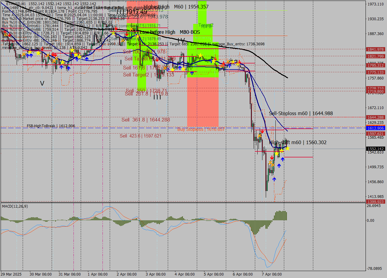The width and height of the screenshot is (387, 278).
Task: Click the Buy Stoploss | 1616.657 label
Action: pyautogui.click(x=201, y=129)
